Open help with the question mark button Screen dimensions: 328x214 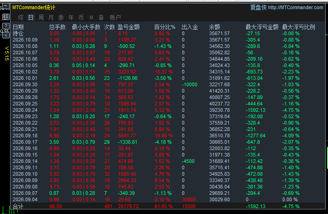[6, 26]
